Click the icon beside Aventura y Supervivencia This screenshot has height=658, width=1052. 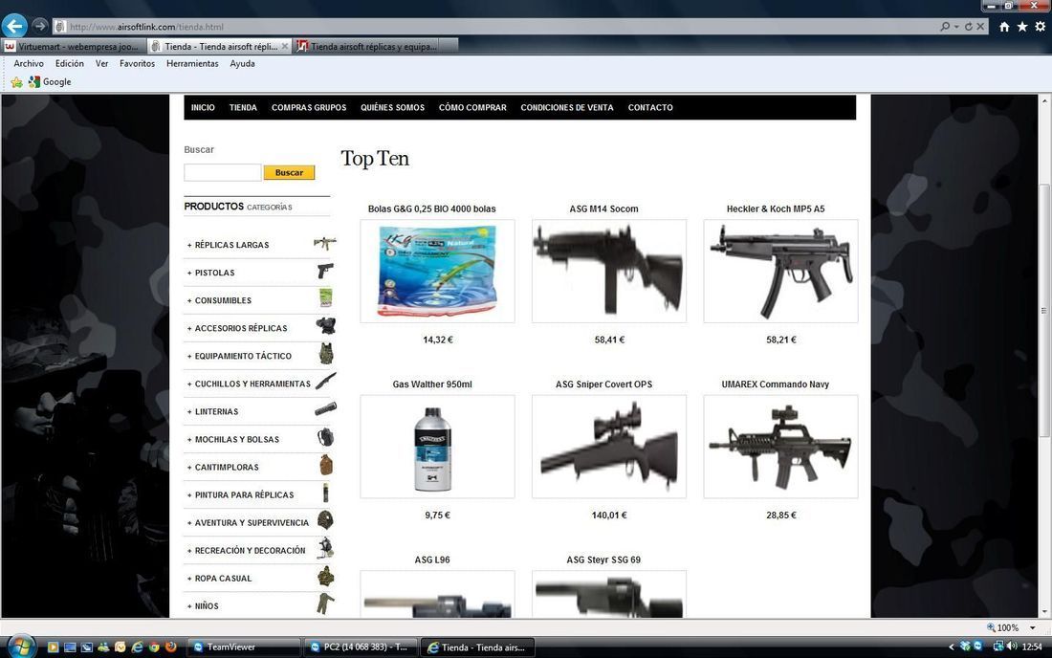[325, 520]
